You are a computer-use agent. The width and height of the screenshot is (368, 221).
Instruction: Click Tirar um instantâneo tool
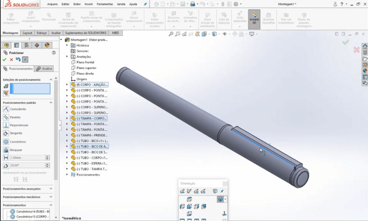[286, 18]
